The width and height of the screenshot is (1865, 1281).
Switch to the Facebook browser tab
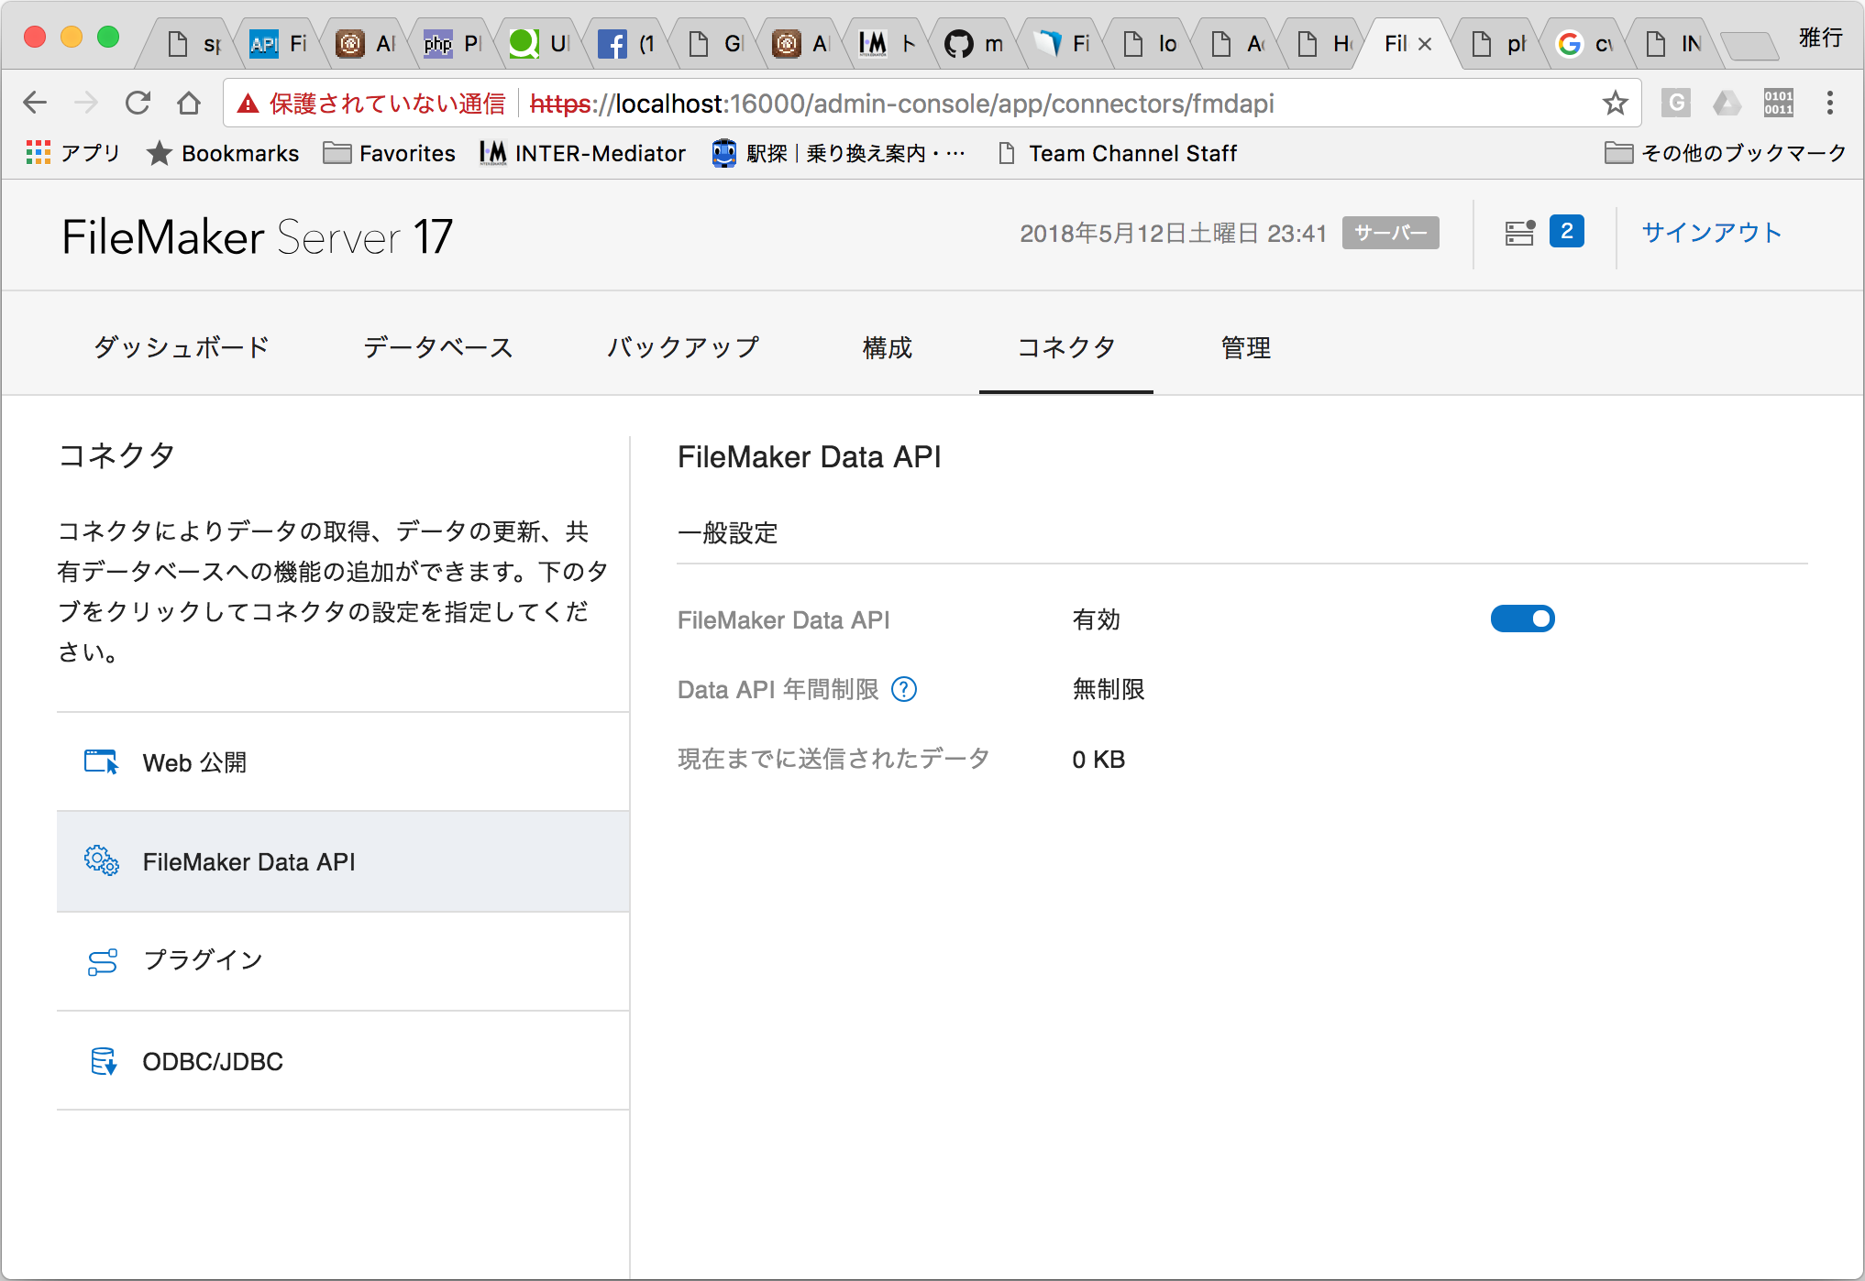(x=629, y=43)
